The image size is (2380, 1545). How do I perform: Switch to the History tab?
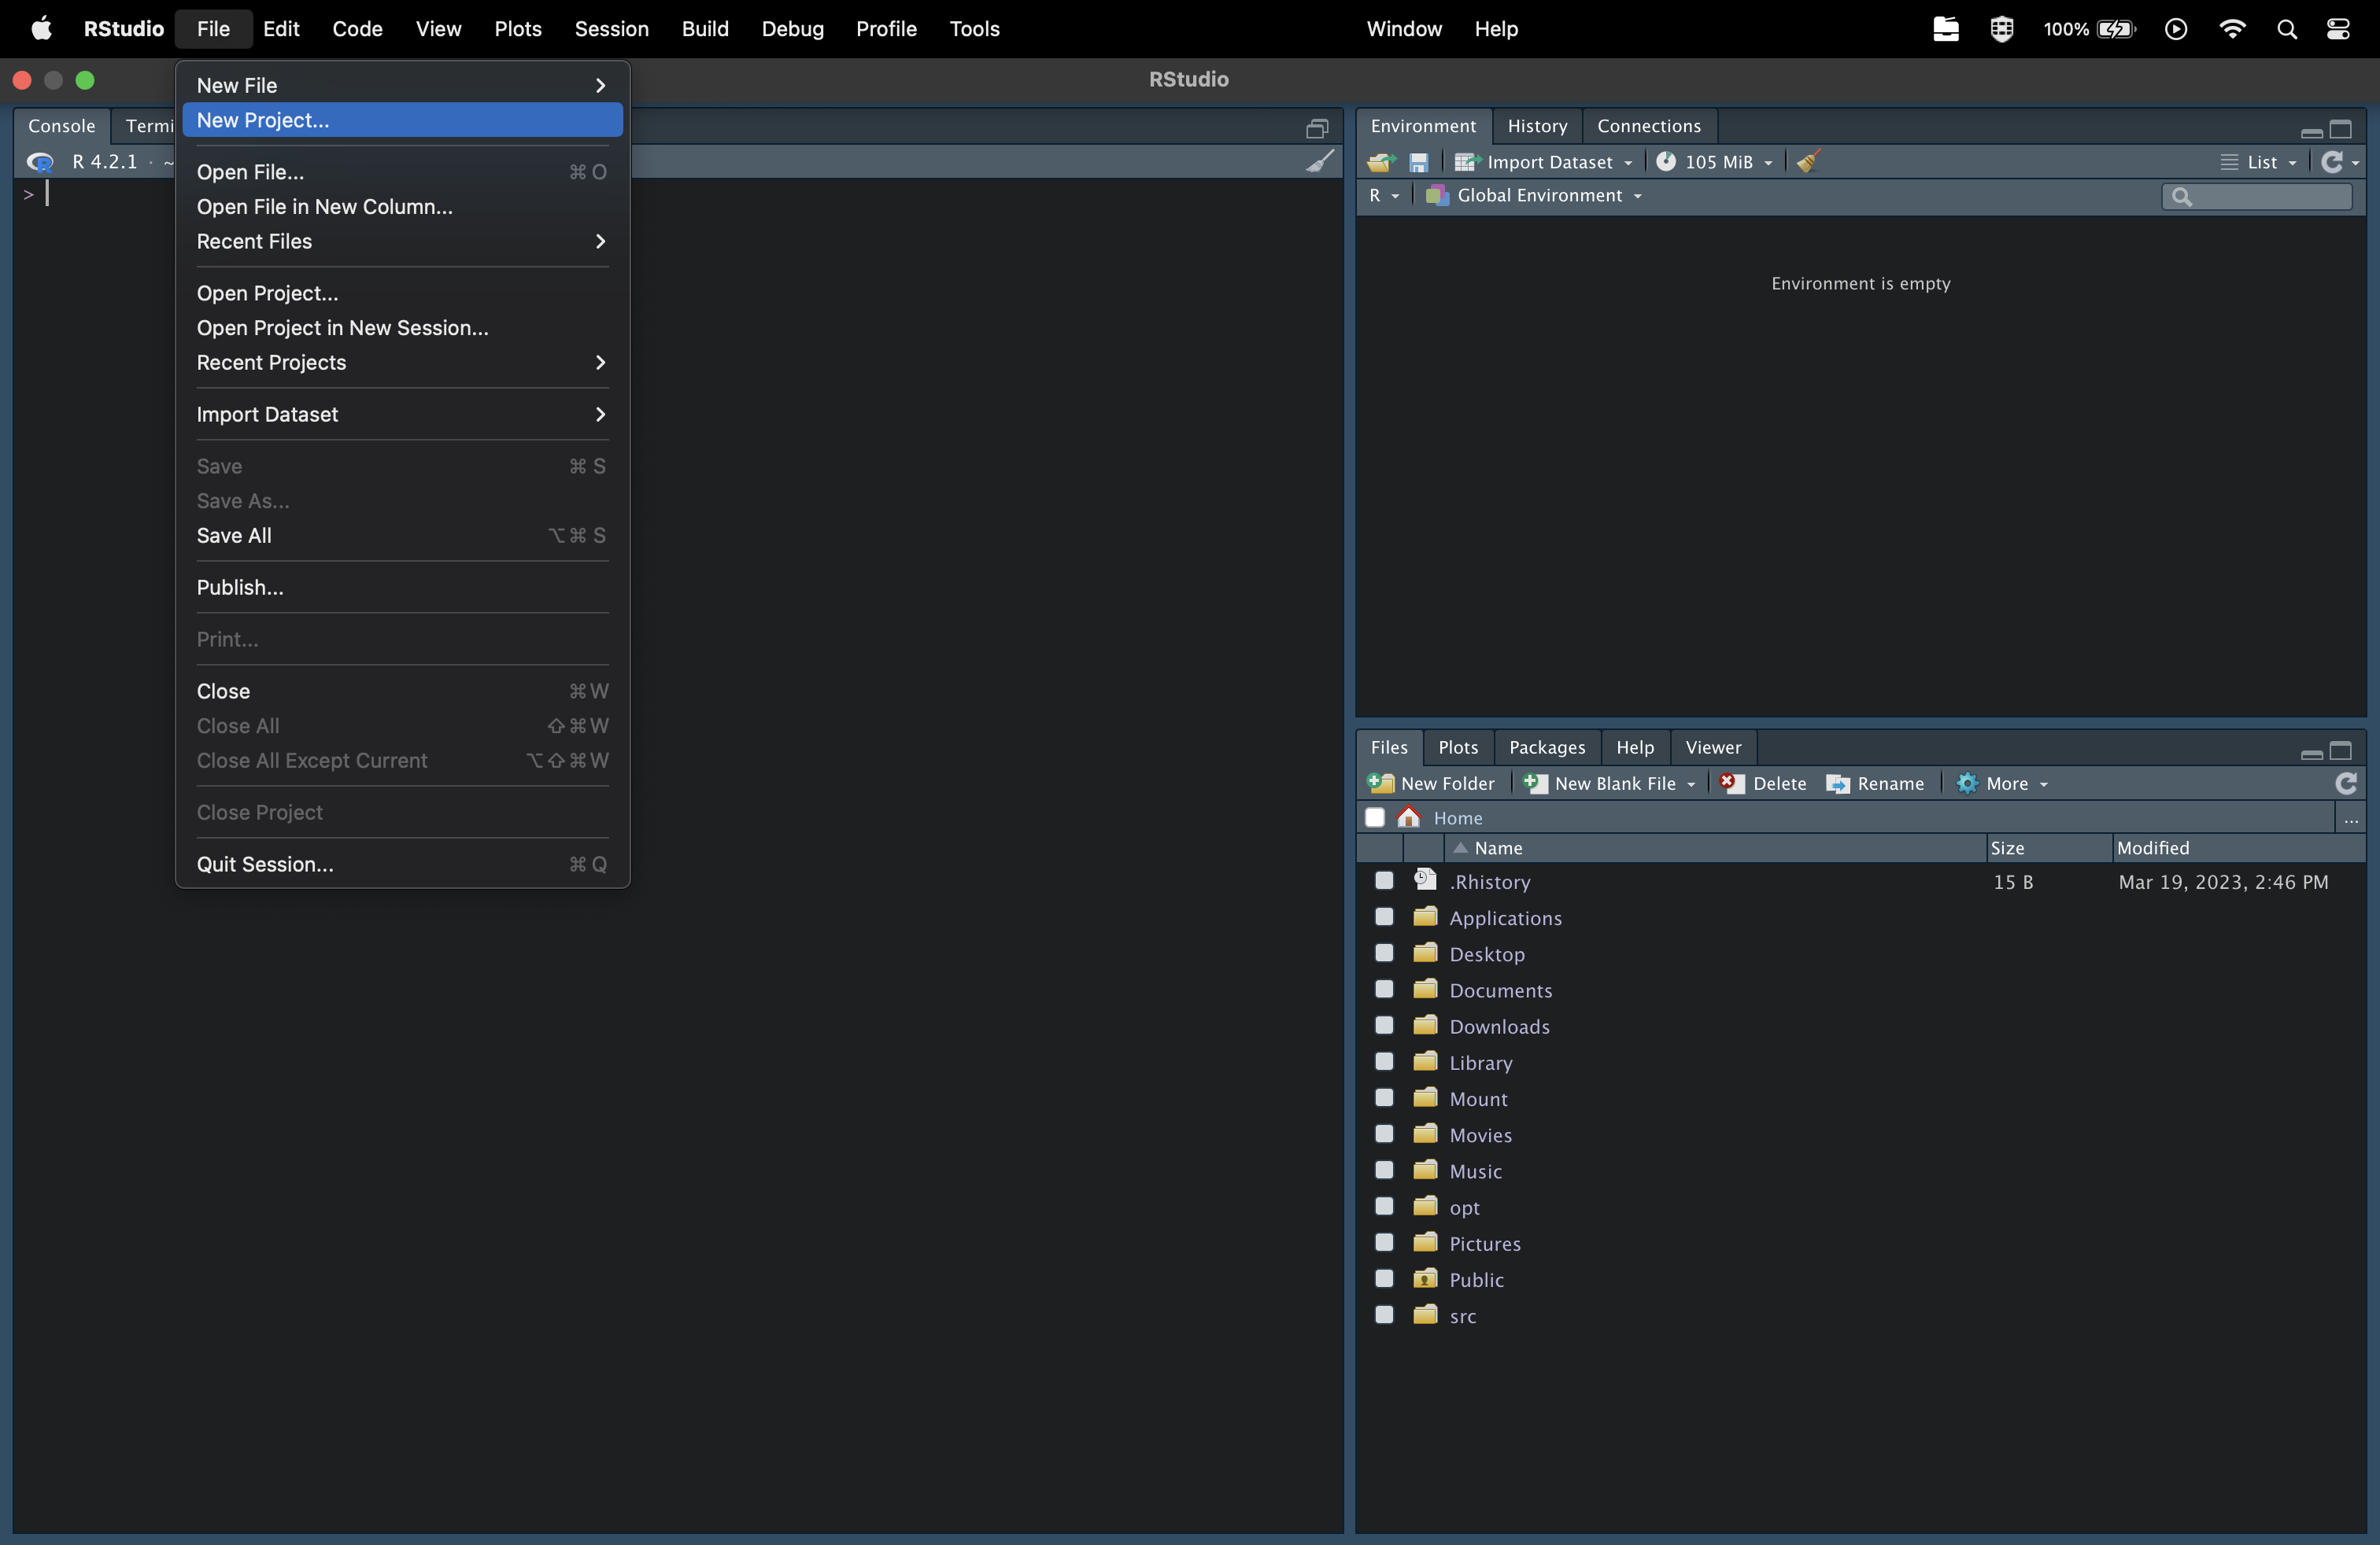1537,126
